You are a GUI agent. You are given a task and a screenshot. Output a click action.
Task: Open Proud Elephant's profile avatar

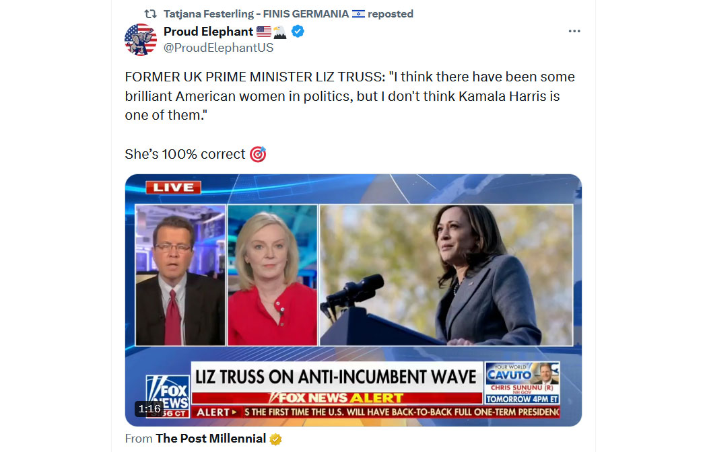(x=141, y=39)
